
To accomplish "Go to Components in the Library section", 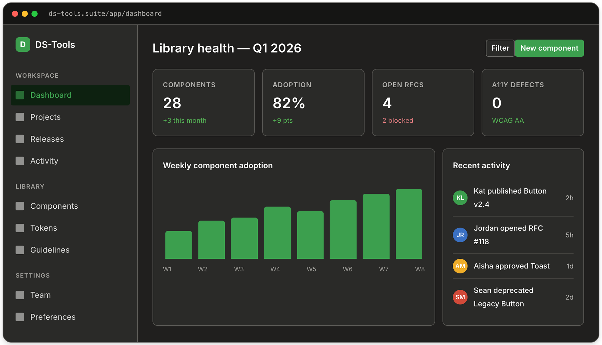I will point(54,206).
